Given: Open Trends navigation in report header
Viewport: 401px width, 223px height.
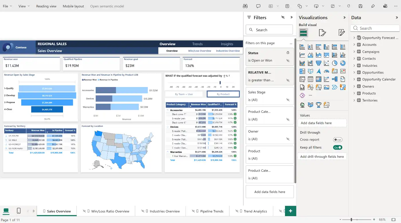Looking at the screenshot, I should (x=197, y=44).
